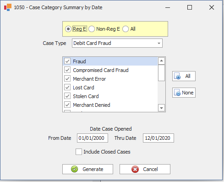
Task: Close the Case Category Summary dialog
Action: pos(212,7)
